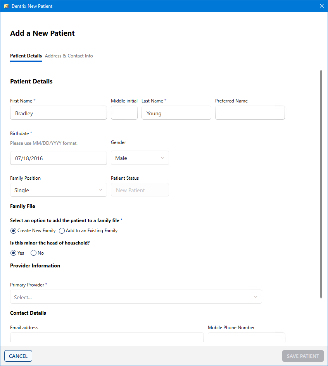Click the Preferred Name text box
The image size is (328, 366).
click(x=250, y=113)
